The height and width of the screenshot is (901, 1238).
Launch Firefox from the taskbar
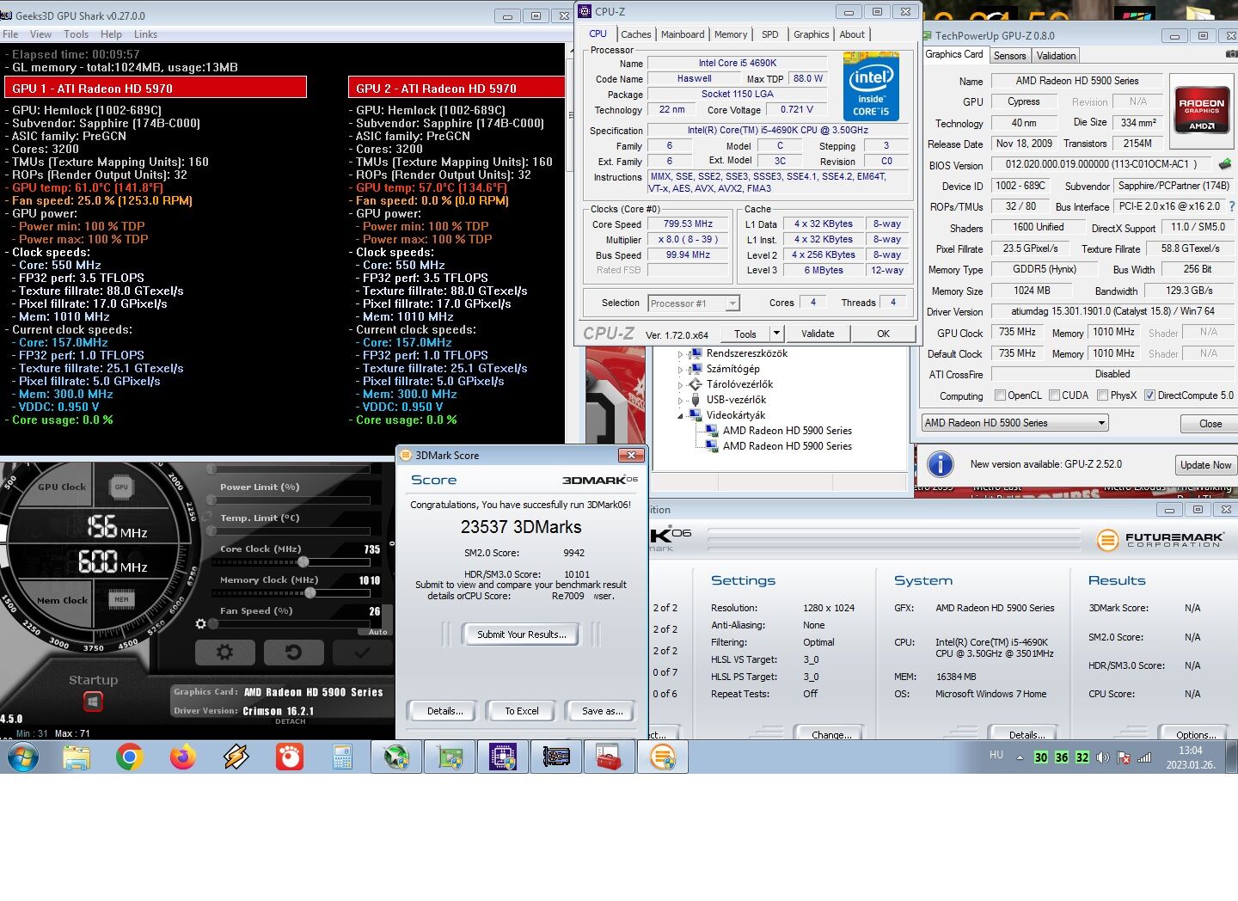tap(183, 757)
